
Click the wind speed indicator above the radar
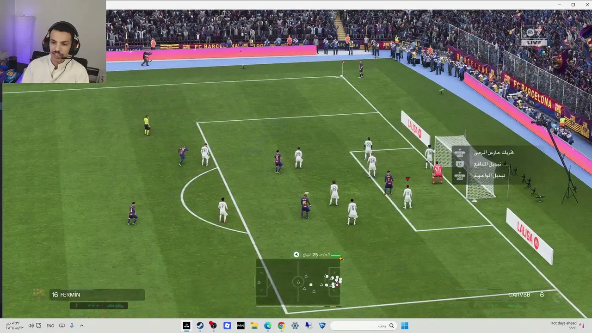(317, 255)
